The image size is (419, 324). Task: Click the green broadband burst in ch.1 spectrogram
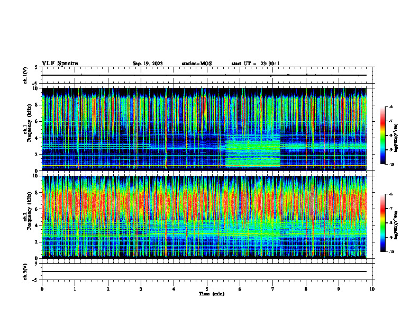[x=253, y=152]
